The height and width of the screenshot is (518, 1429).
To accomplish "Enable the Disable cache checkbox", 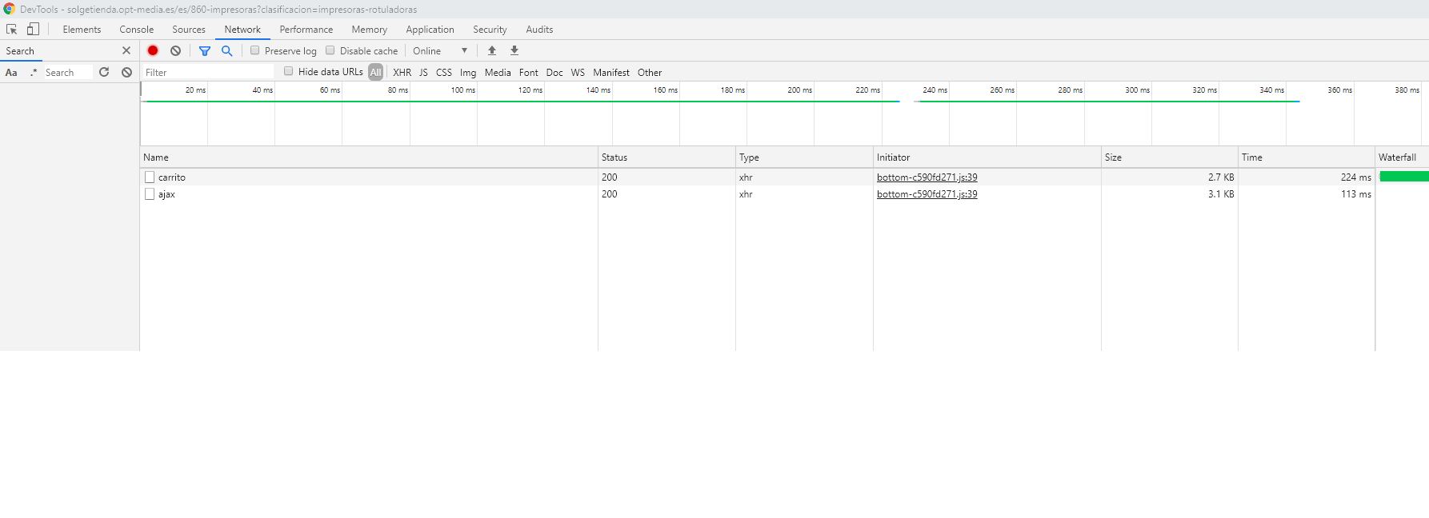I will pyautogui.click(x=330, y=50).
